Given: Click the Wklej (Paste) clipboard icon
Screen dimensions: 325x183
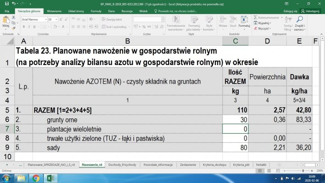Looking at the screenshot, I should click(x=6, y=20).
